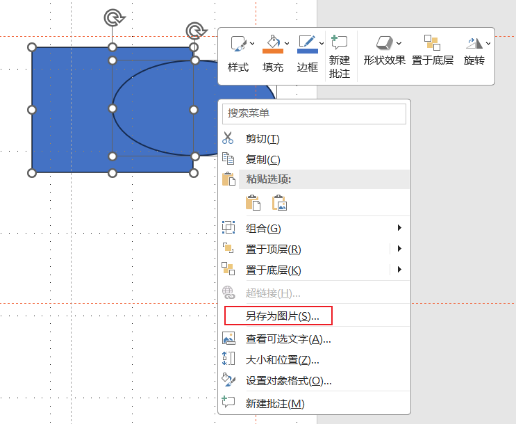516x424 pixels.
Task: Click the 形状效果 shape effects icon
Action: click(384, 43)
